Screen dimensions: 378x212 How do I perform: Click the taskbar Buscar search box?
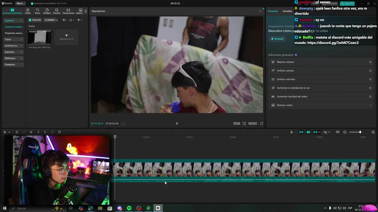[38, 208]
